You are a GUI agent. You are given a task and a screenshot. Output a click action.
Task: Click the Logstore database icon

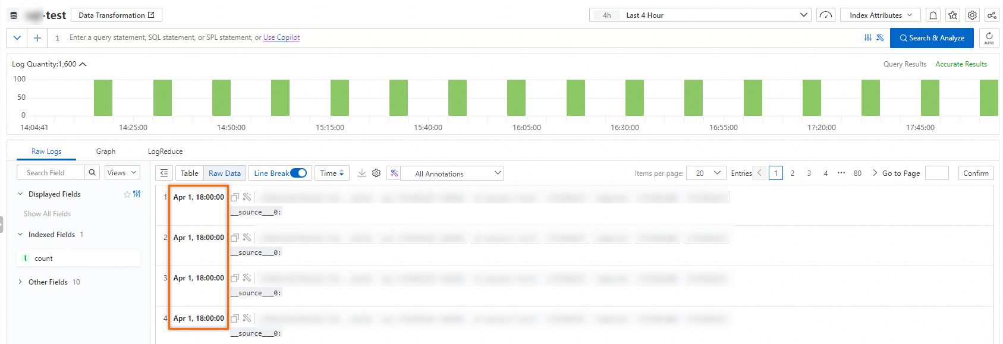pos(14,15)
